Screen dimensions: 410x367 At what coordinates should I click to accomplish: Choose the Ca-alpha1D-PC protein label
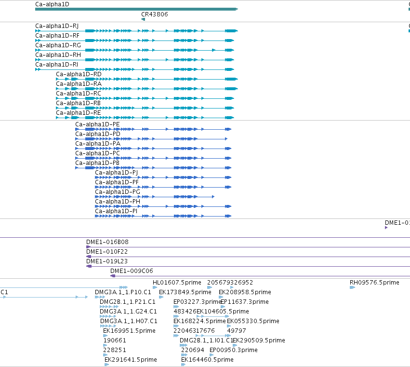click(x=97, y=154)
